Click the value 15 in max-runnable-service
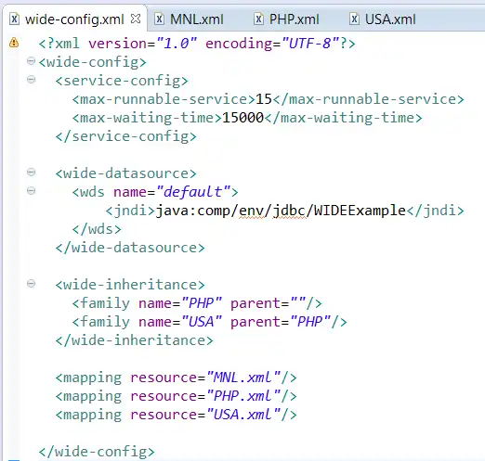 [264, 99]
